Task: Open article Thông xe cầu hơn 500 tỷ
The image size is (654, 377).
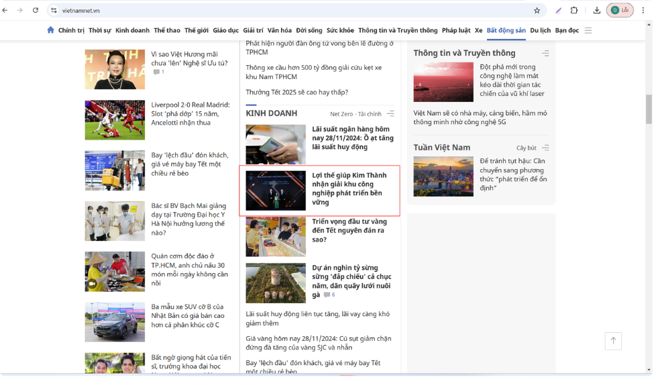Action: click(x=313, y=72)
